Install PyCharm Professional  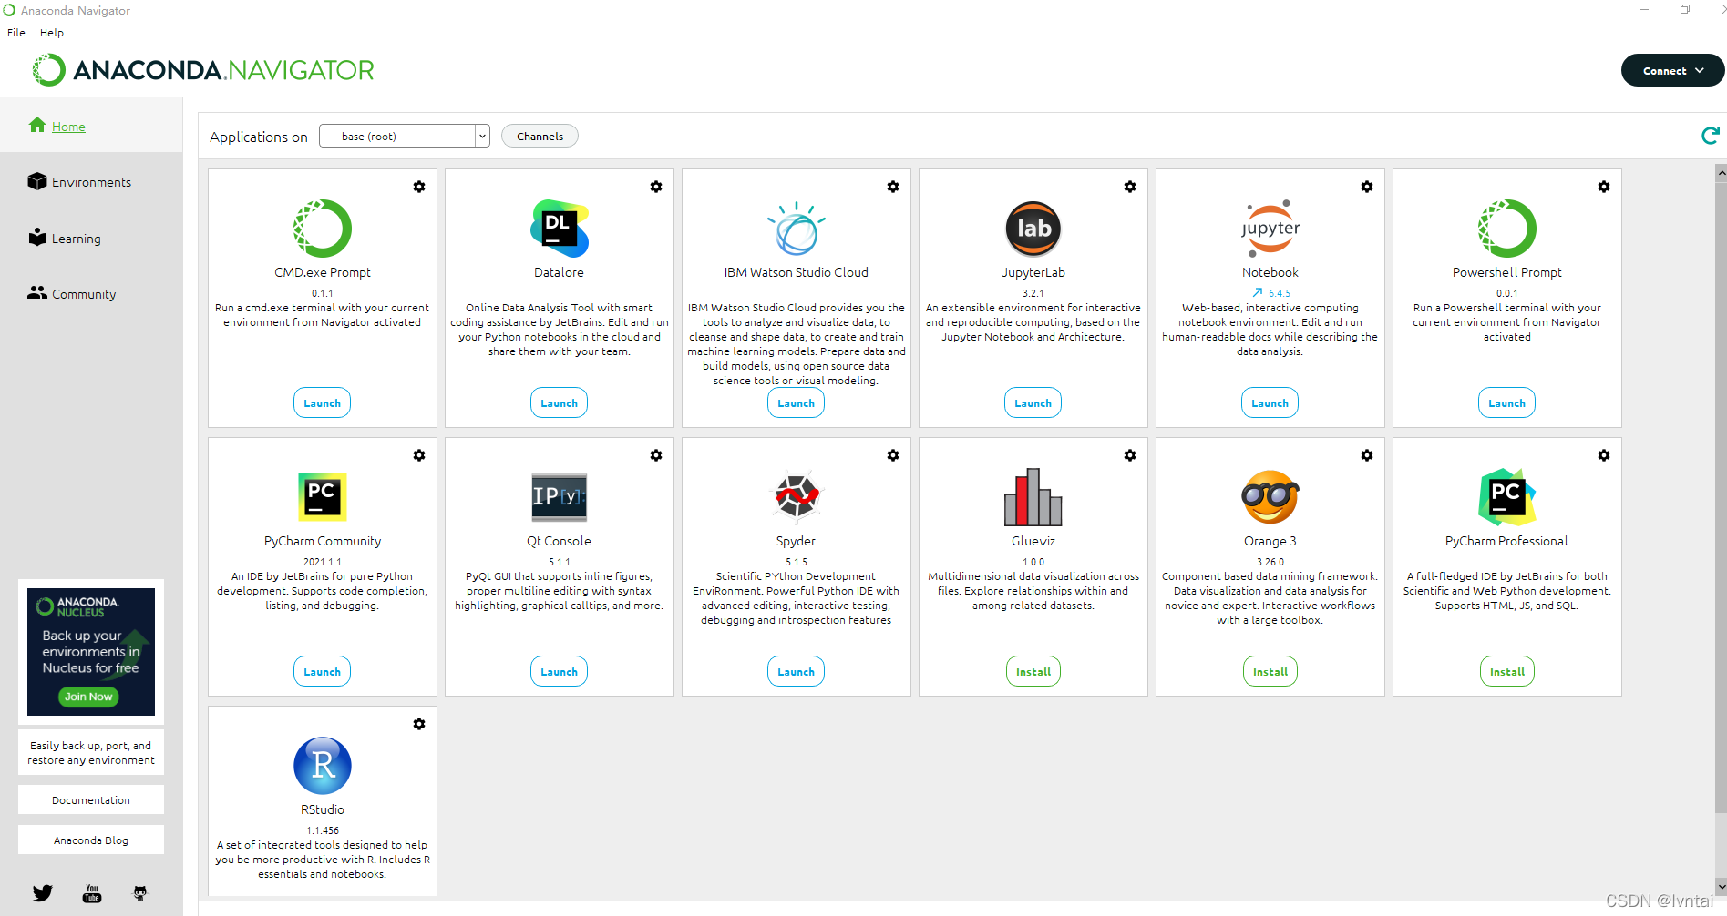pyautogui.click(x=1507, y=672)
